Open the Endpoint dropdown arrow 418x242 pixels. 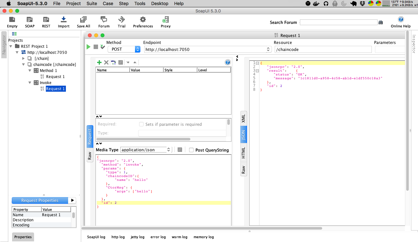click(268, 49)
